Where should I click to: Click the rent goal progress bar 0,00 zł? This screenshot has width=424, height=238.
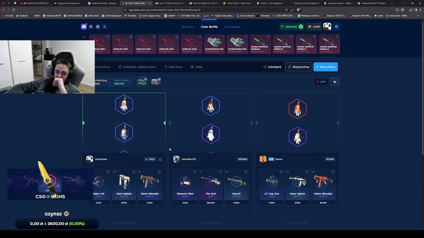tap(57, 224)
